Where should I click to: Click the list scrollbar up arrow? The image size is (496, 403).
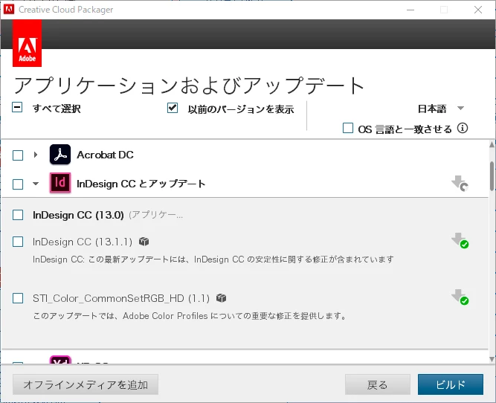pos(492,145)
